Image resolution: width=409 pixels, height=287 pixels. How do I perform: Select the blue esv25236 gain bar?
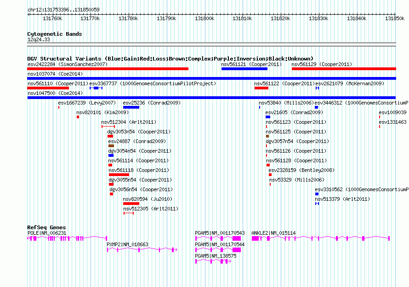tap(131, 107)
